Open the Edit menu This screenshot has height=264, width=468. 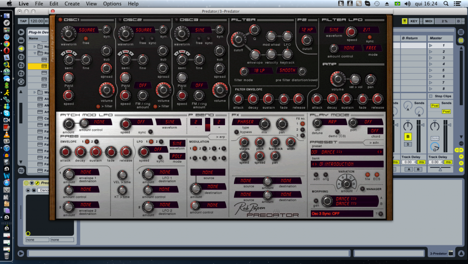coord(54,4)
